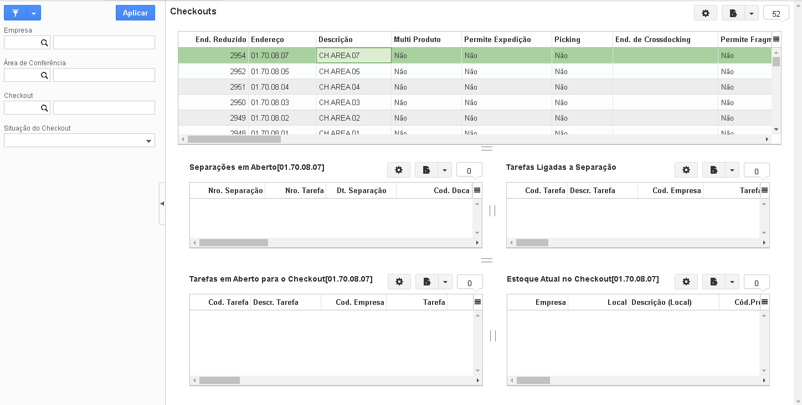Screen dimensions: 802x405
Task: Click Tarefas Ligadas a Separação export icon
Action: click(x=714, y=170)
